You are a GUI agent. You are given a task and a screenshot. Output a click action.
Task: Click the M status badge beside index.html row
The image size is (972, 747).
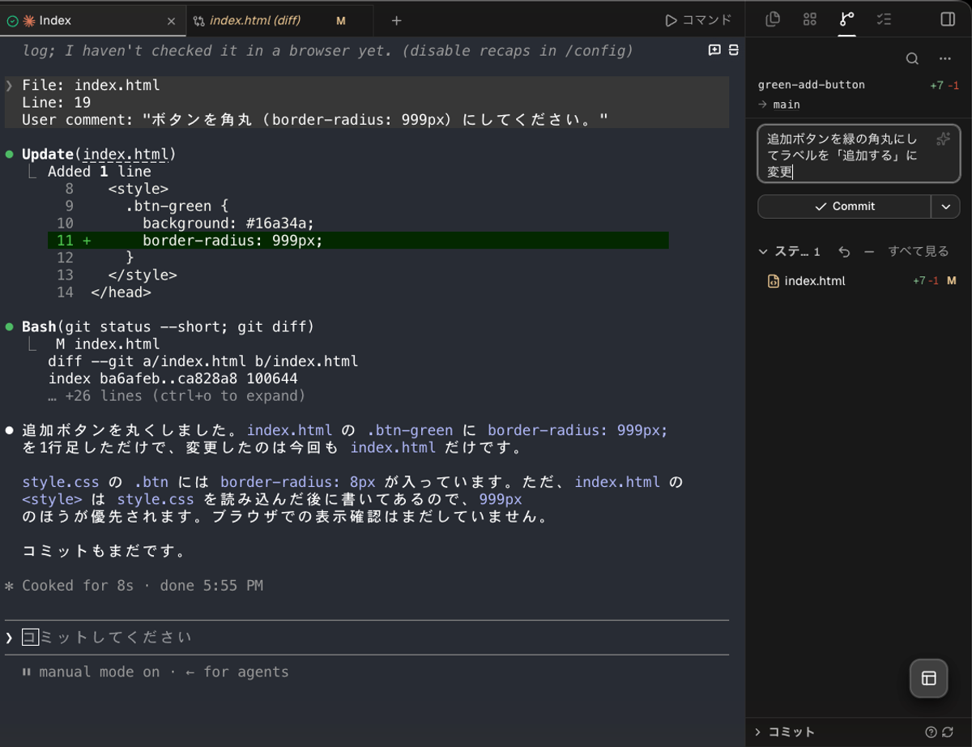(952, 281)
